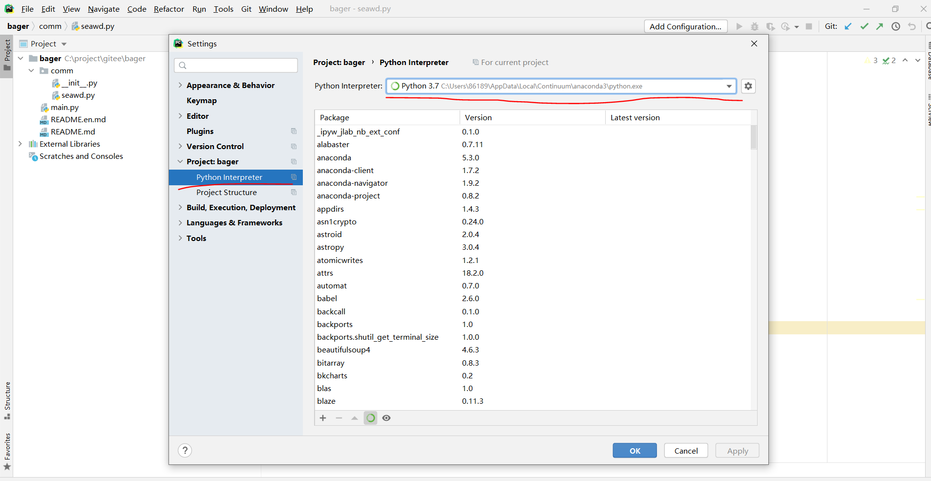The width and height of the screenshot is (931, 481).
Task: Expand the Editor settings group
Action: click(180, 116)
